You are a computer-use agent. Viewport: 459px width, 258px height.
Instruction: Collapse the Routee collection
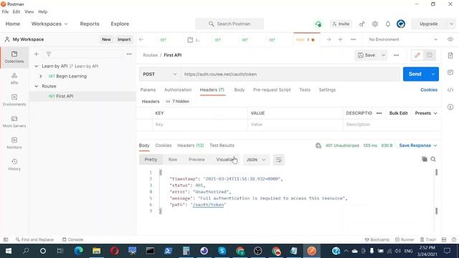pos(37,86)
